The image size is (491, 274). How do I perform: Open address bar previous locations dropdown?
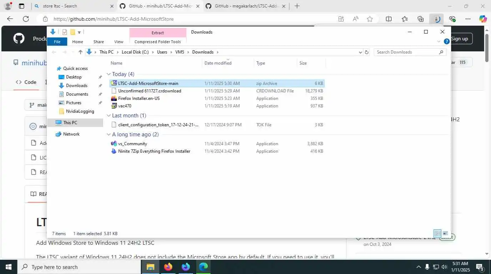360,52
